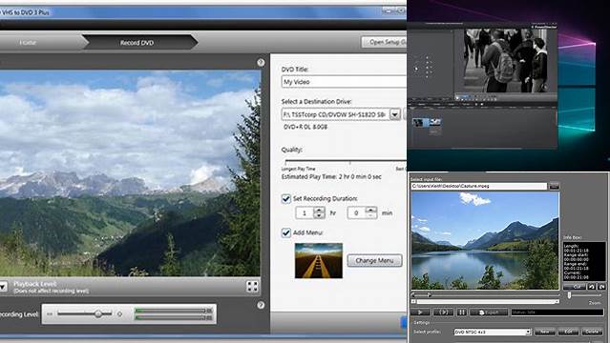The height and width of the screenshot is (343, 610).
Task: Click the play-range button between brackets
Action: (x=443, y=312)
